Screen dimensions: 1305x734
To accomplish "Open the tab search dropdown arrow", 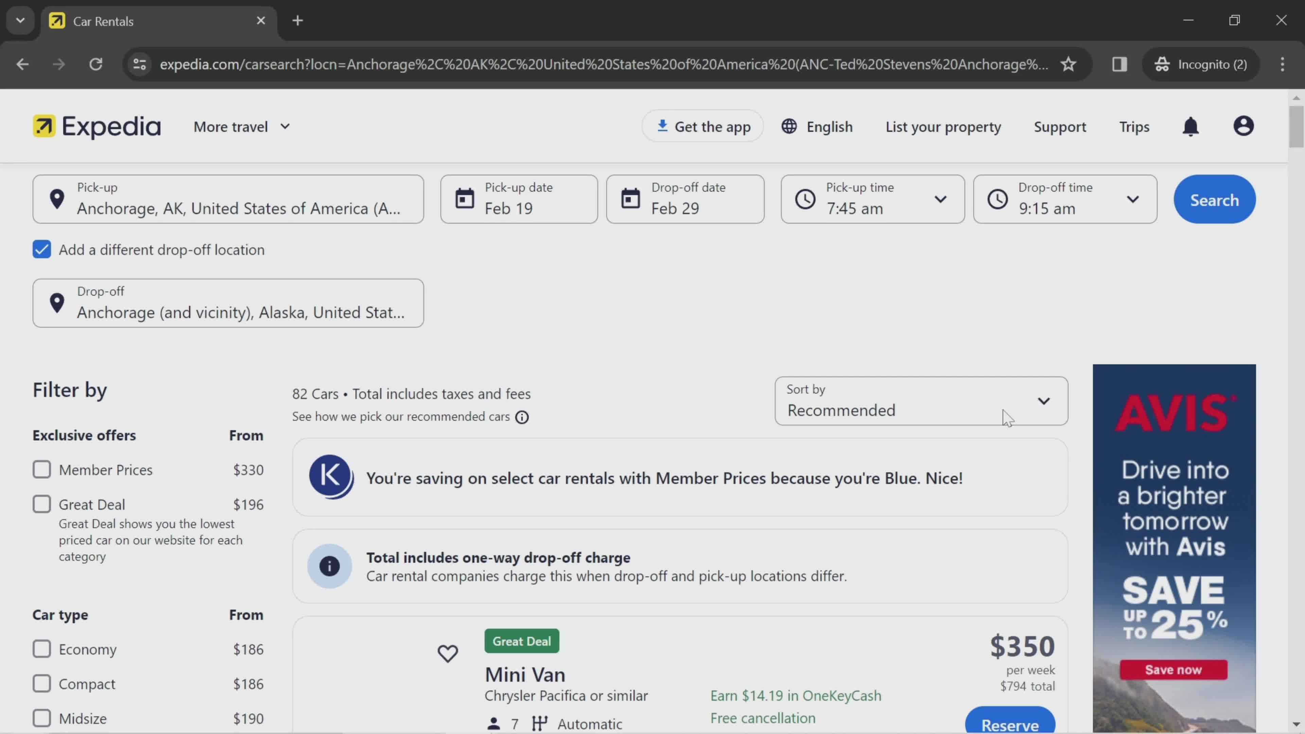I will pyautogui.click(x=20, y=21).
